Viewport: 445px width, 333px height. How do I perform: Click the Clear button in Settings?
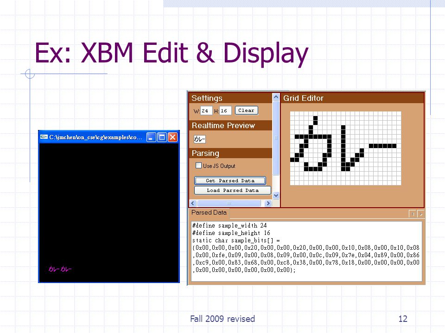tap(246, 111)
